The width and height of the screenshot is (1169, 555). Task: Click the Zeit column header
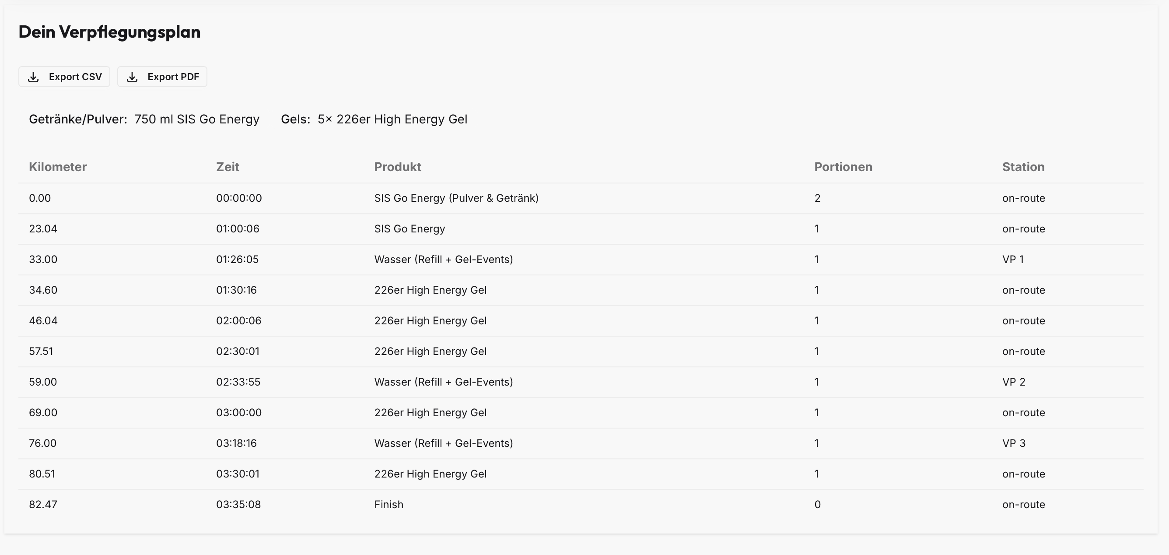coord(228,167)
